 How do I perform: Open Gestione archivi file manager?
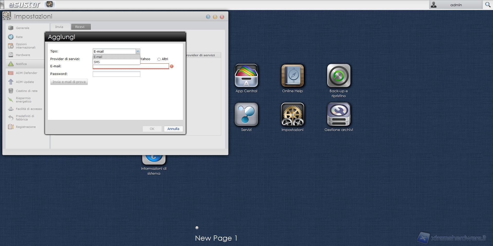(339, 115)
